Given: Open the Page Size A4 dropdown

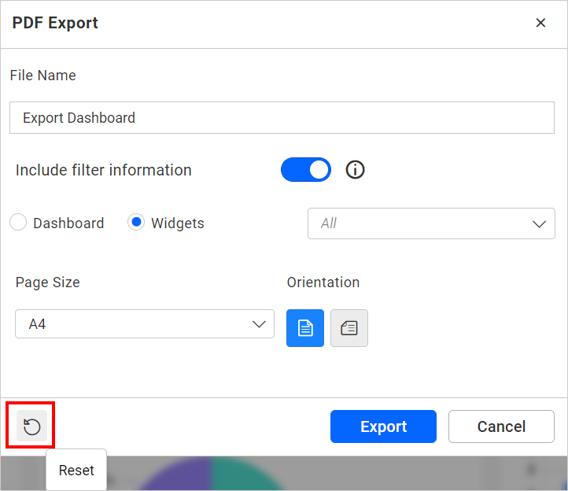Looking at the screenshot, I should (x=145, y=323).
